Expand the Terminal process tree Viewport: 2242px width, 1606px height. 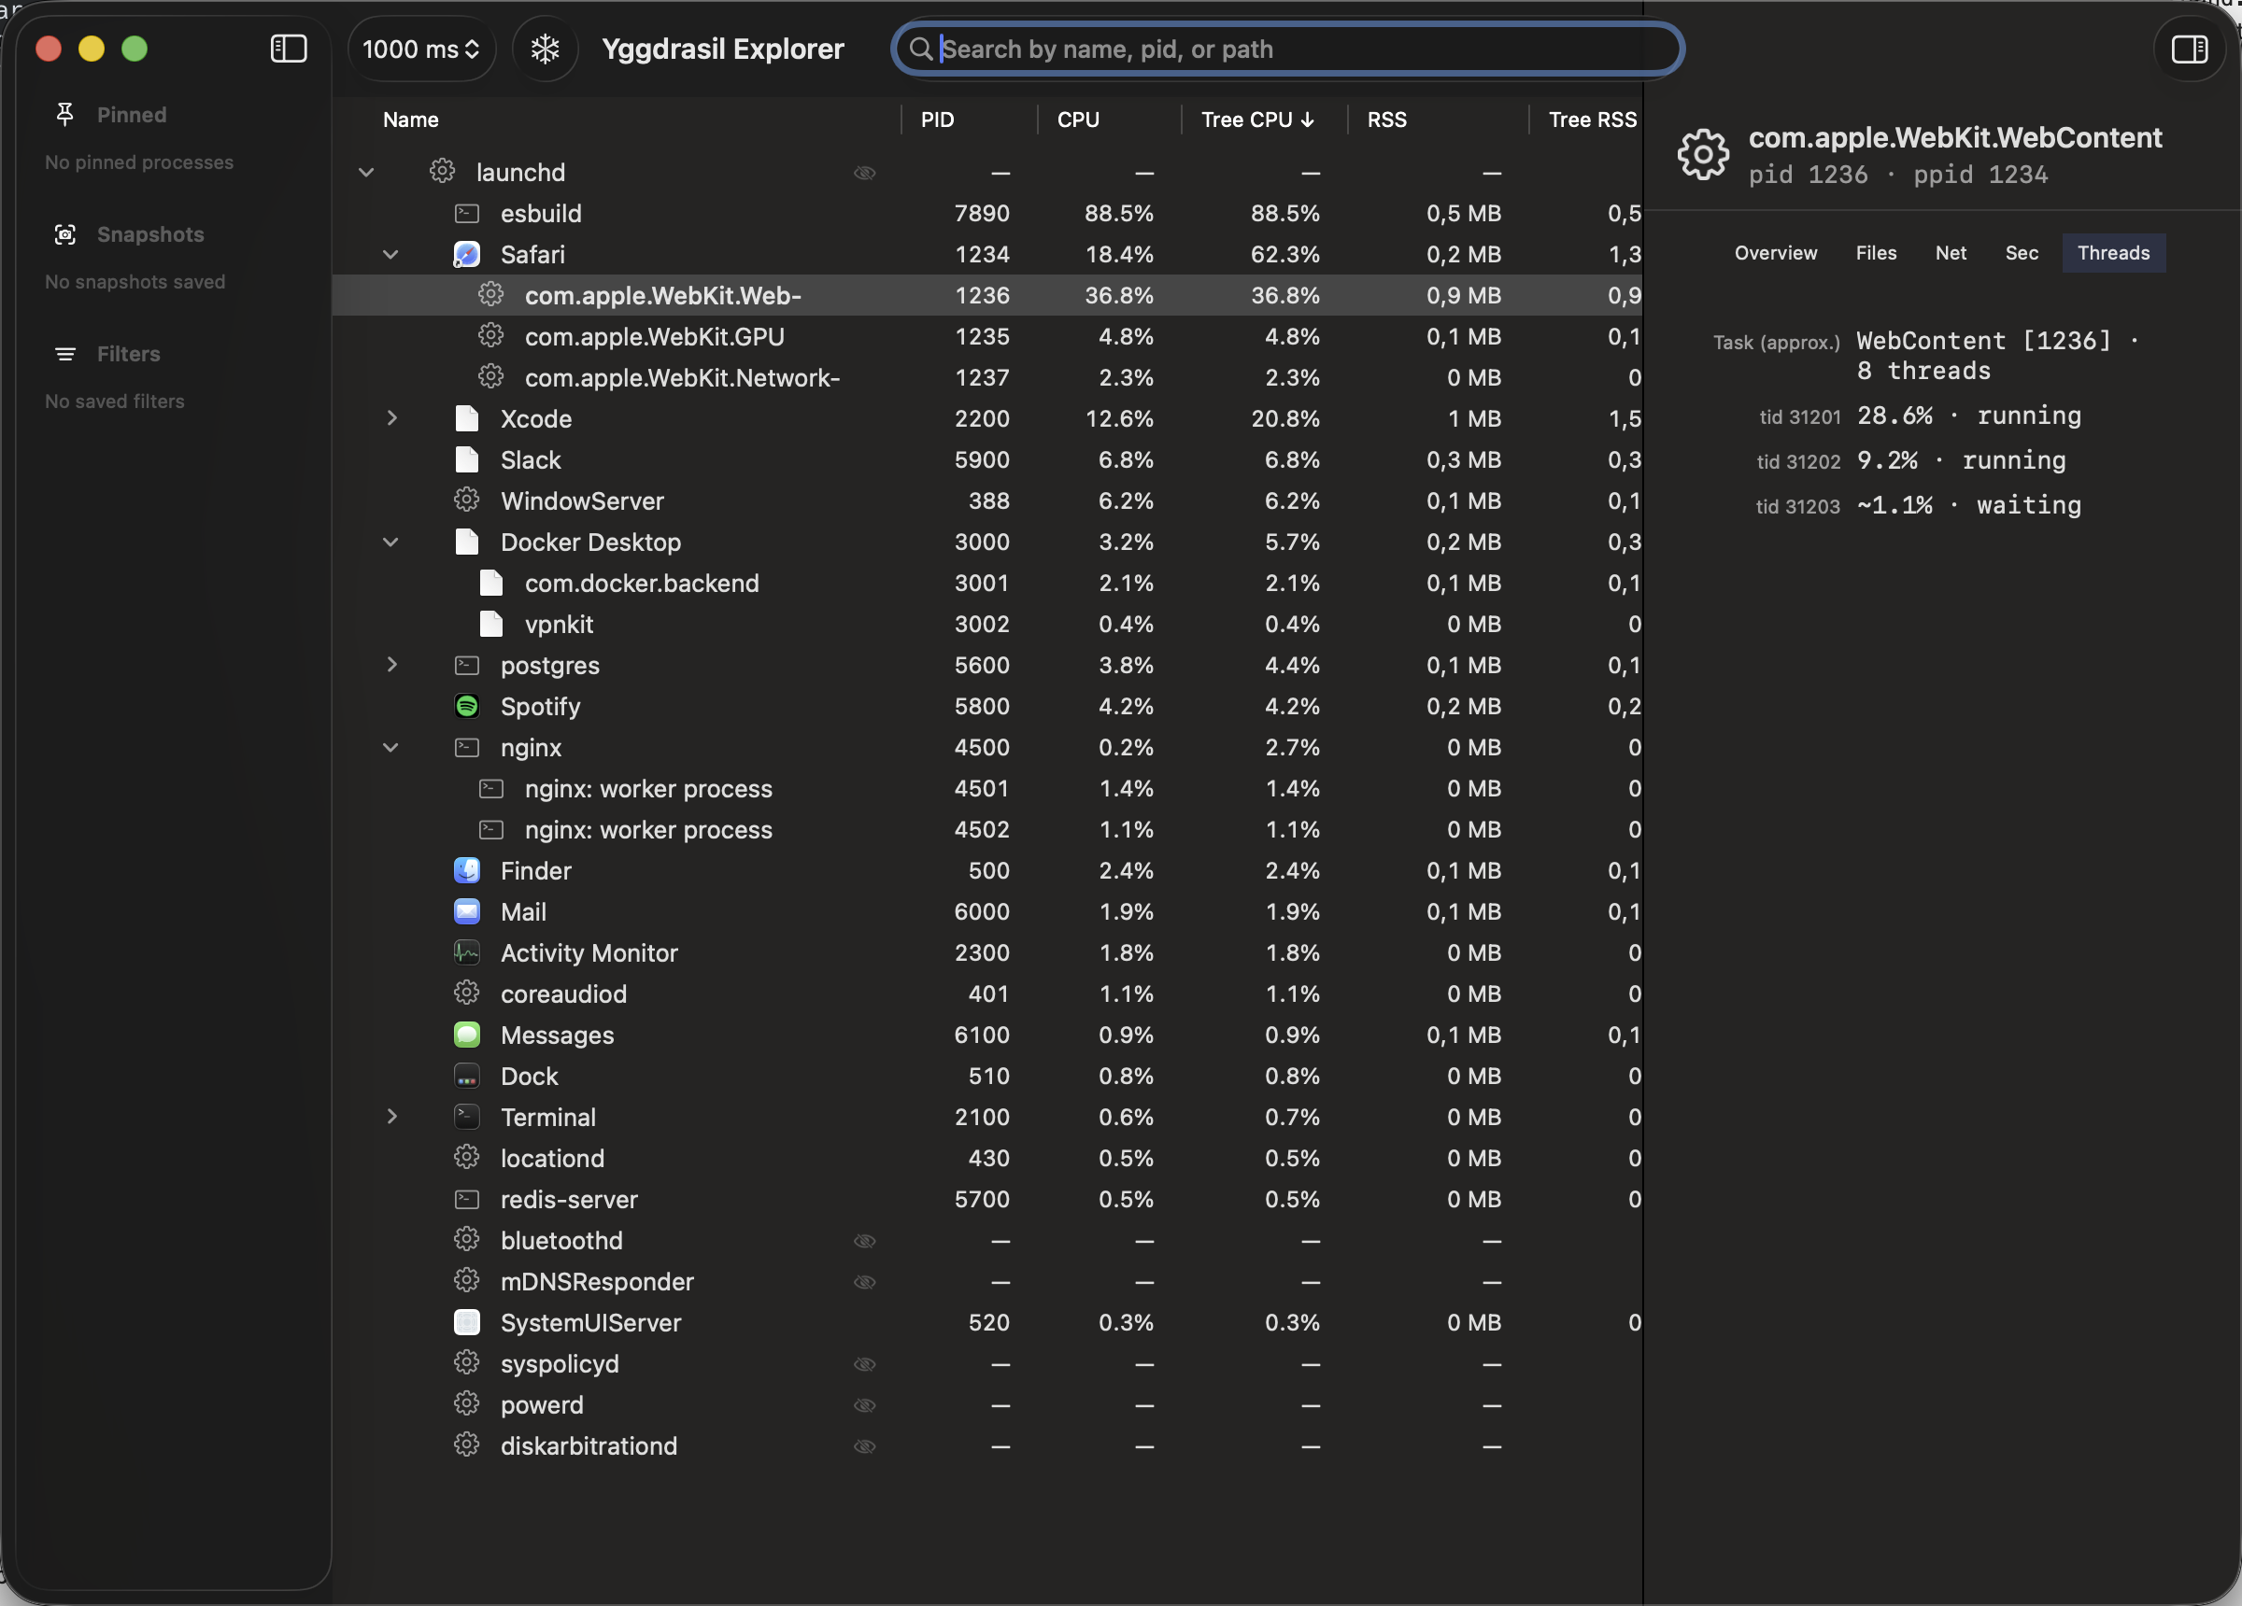pyautogui.click(x=391, y=1117)
